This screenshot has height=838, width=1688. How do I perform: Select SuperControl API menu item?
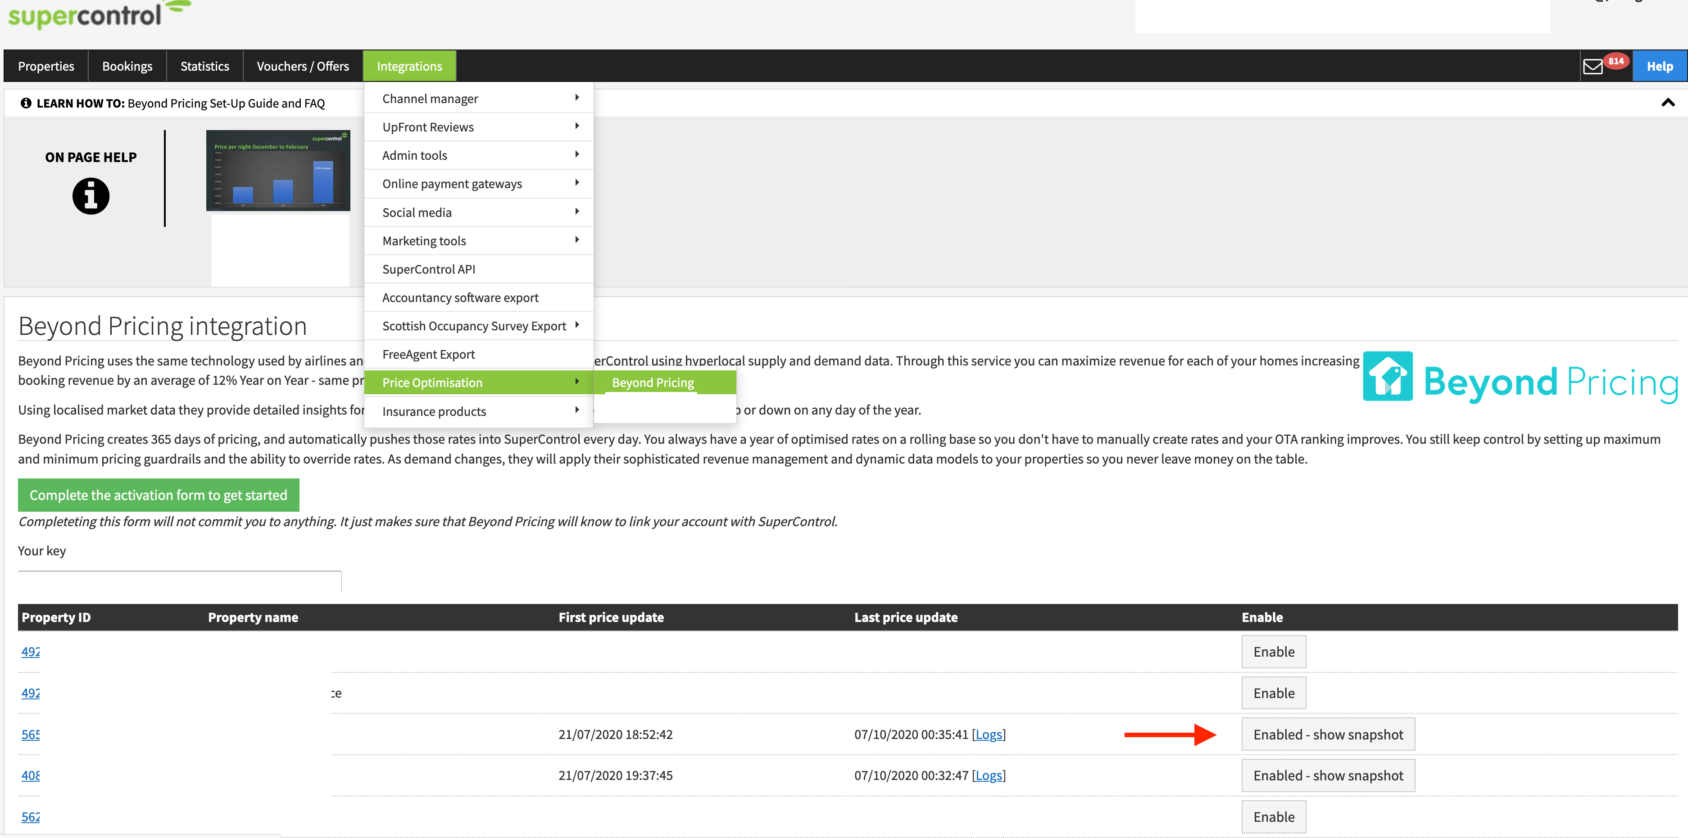(x=479, y=269)
